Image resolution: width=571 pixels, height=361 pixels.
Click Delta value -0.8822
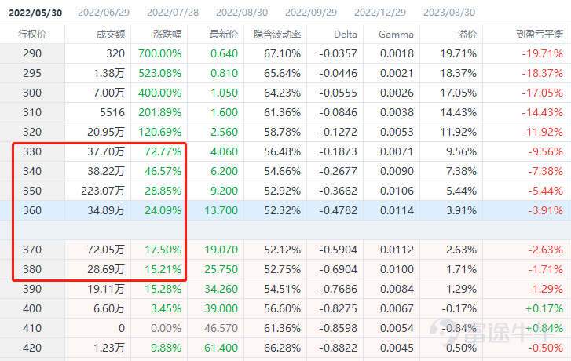click(x=339, y=348)
